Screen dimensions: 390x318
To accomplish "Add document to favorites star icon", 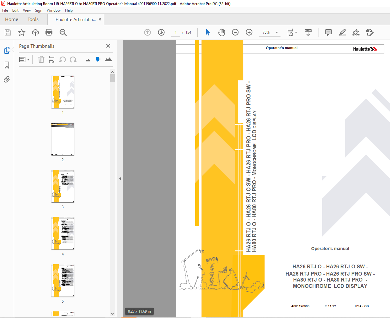I will [22, 32].
